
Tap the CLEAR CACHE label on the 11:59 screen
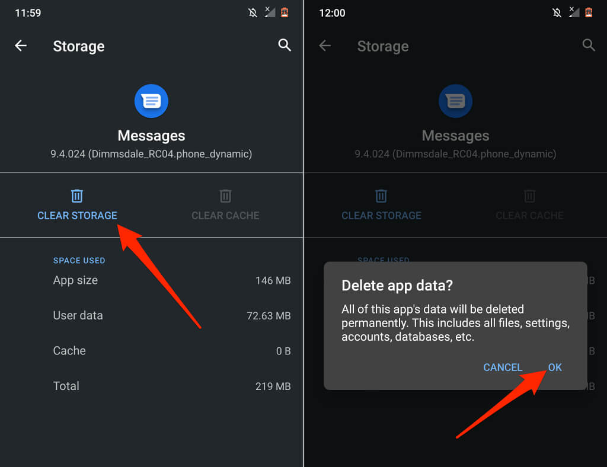[225, 216]
